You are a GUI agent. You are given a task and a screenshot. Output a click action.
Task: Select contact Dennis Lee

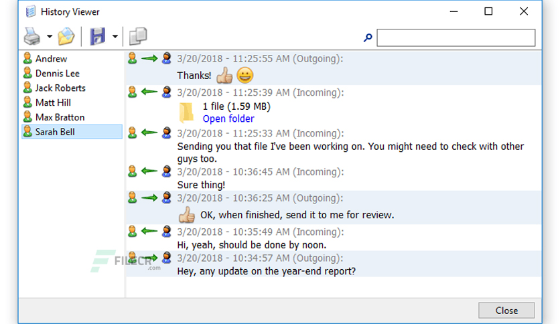[58, 73]
